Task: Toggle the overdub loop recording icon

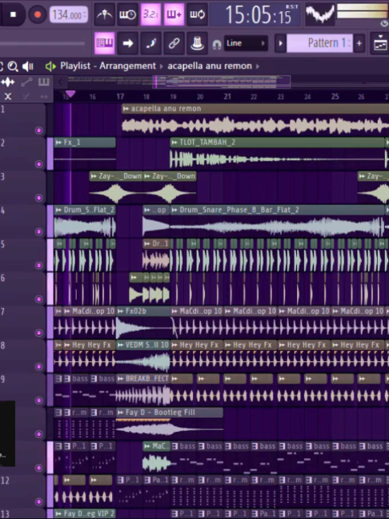Action: tap(174, 14)
